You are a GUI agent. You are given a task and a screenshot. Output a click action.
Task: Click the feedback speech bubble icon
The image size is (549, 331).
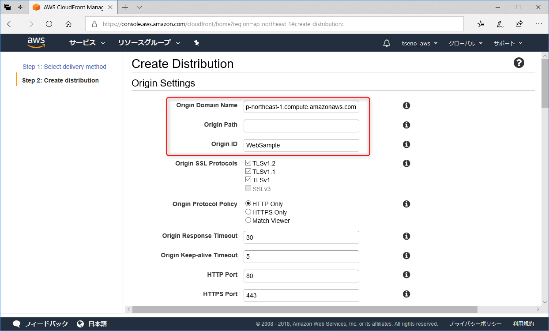17,324
